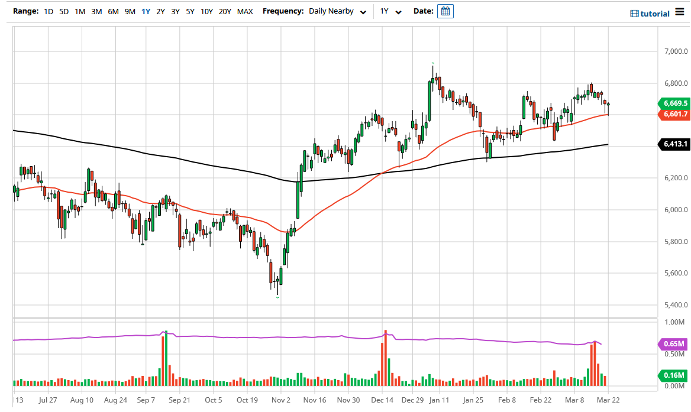Set range to 1M
The width and height of the screenshot is (691, 412).
(x=80, y=11)
